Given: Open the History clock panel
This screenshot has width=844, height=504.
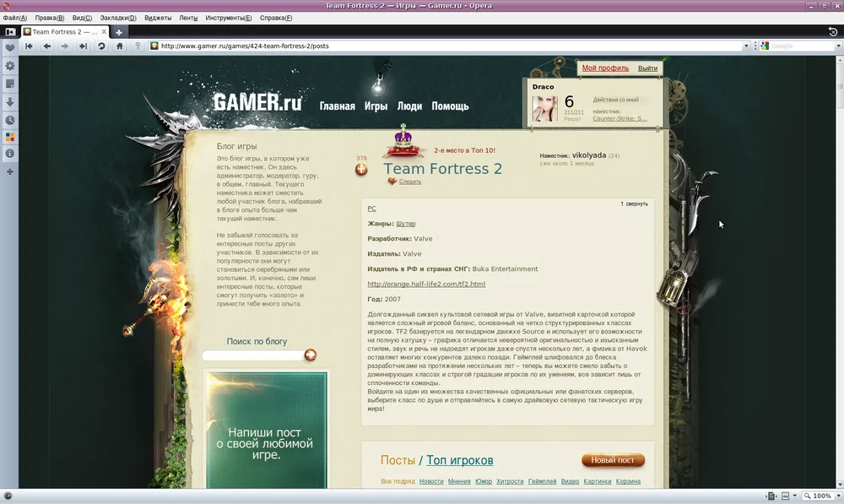Looking at the screenshot, I should 9,120.
